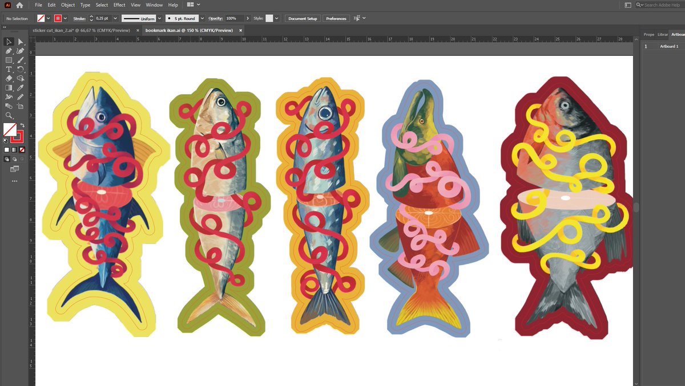
Task: Open the Align options icon
Action: (357, 18)
